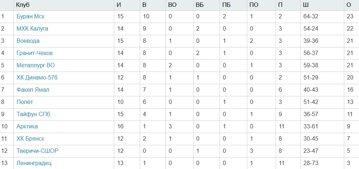Image resolution: width=359 pixels, height=169 pixels.
Task: Click the ВО column header
Action: (172, 5)
